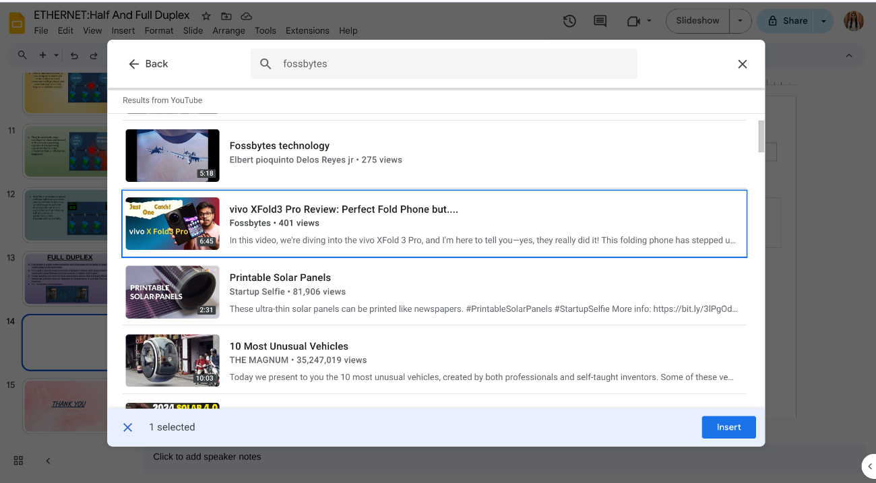Open the Arrange menu
The image size is (876, 483).
pyautogui.click(x=228, y=30)
